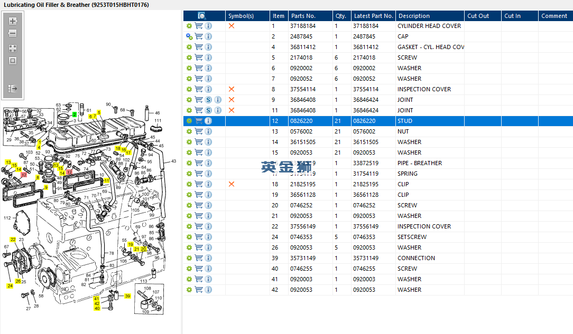Image resolution: width=573 pixels, height=334 pixels.
Task: Click the search icon in table header
Action: point(202,16)
